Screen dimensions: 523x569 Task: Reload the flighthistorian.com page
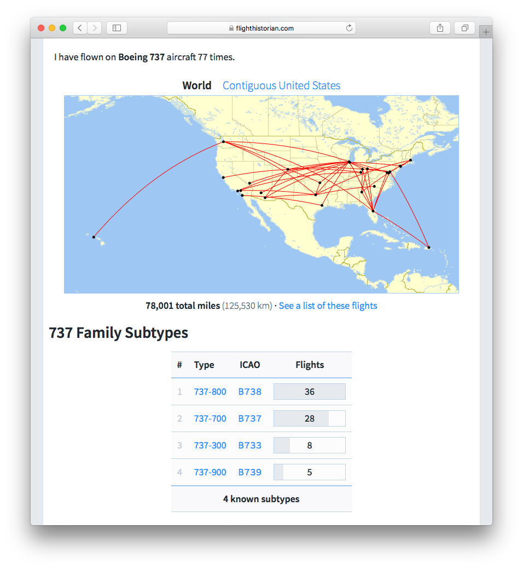[x=348, y=27]
